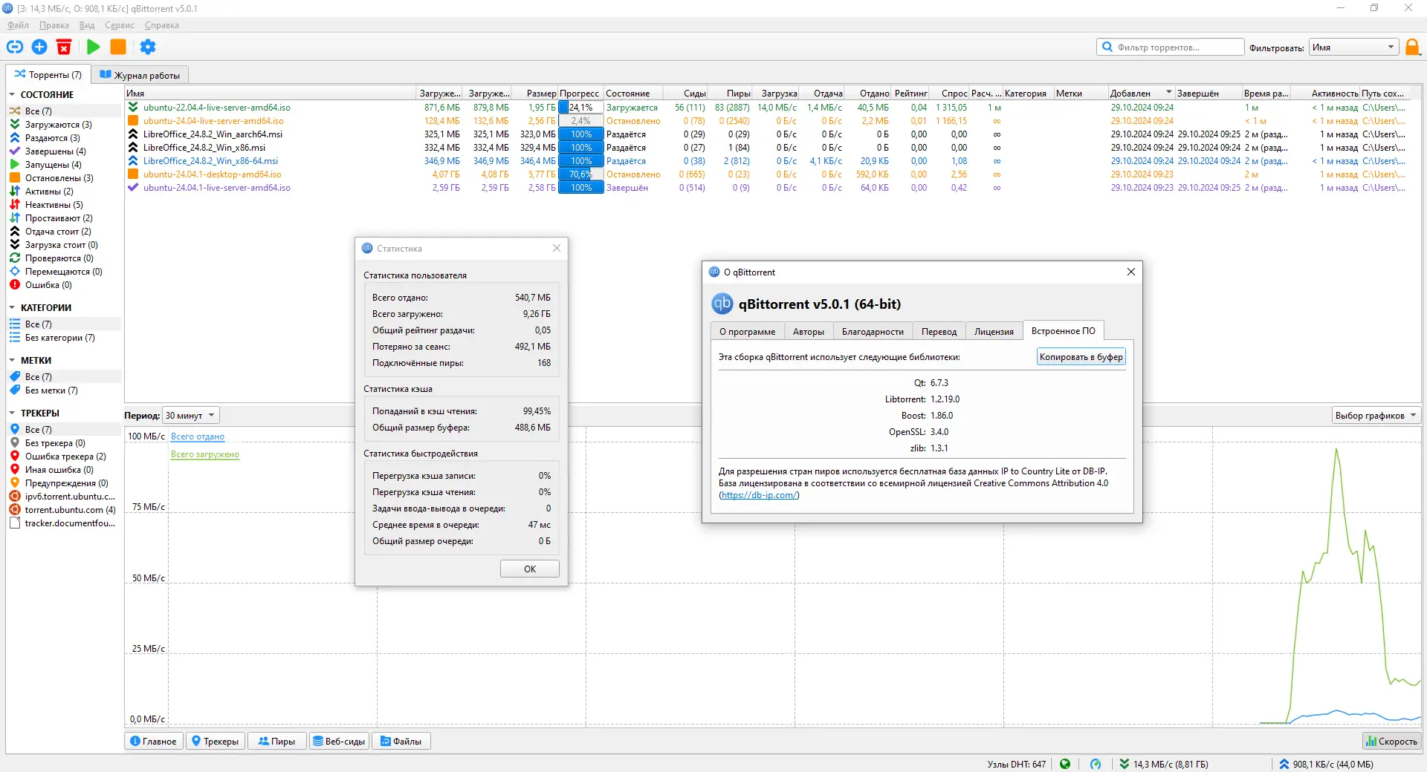
Task: Collapse the МЕТКИ sidebar section
Action: [x=12, y=361]
